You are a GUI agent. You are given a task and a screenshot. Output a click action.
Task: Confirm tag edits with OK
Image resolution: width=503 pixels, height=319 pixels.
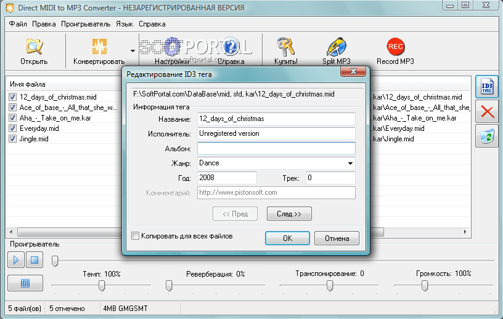287,238
